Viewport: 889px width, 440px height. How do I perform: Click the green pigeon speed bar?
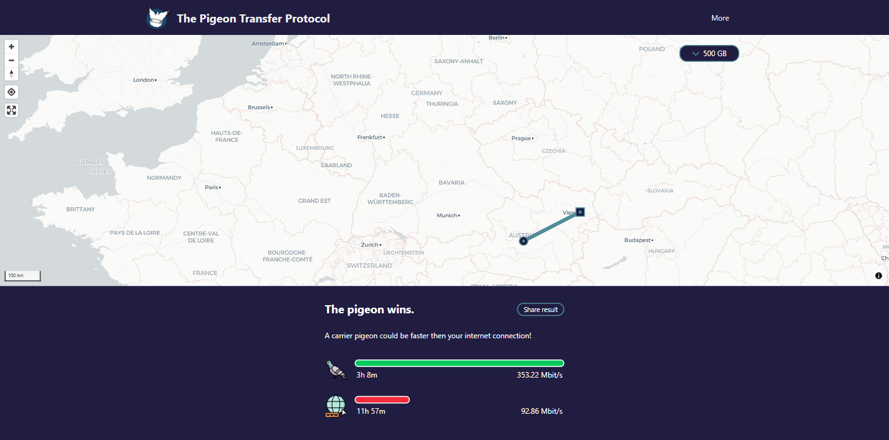459,363
